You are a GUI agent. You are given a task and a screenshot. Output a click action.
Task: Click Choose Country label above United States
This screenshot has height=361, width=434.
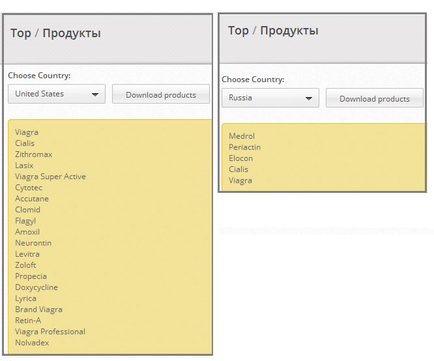tap(39, 76)
